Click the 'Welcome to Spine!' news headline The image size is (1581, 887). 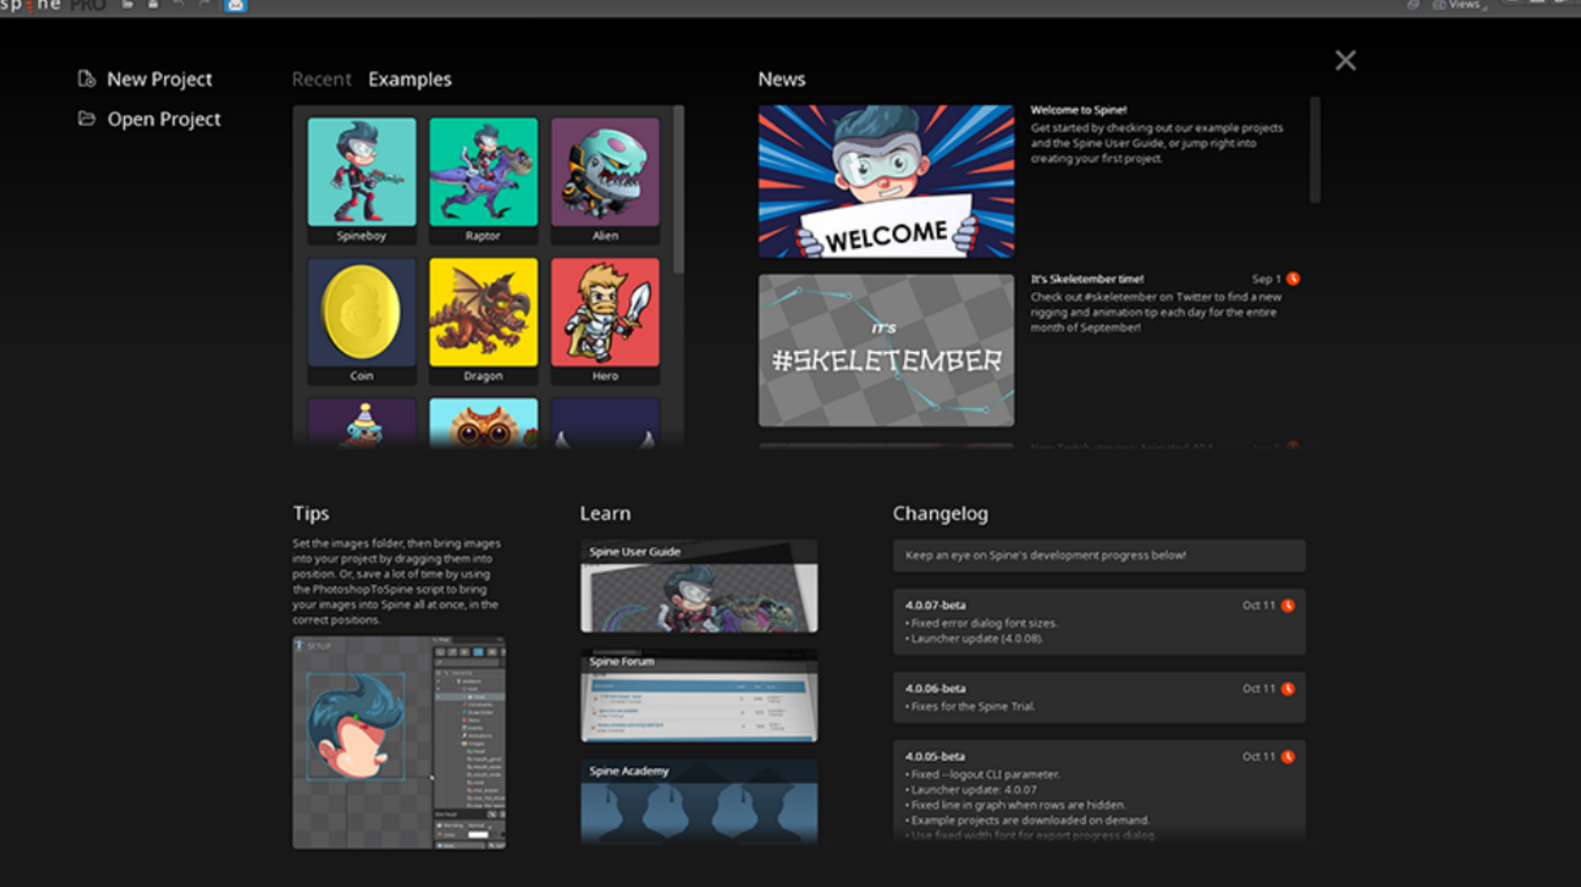coord(1079,110)
